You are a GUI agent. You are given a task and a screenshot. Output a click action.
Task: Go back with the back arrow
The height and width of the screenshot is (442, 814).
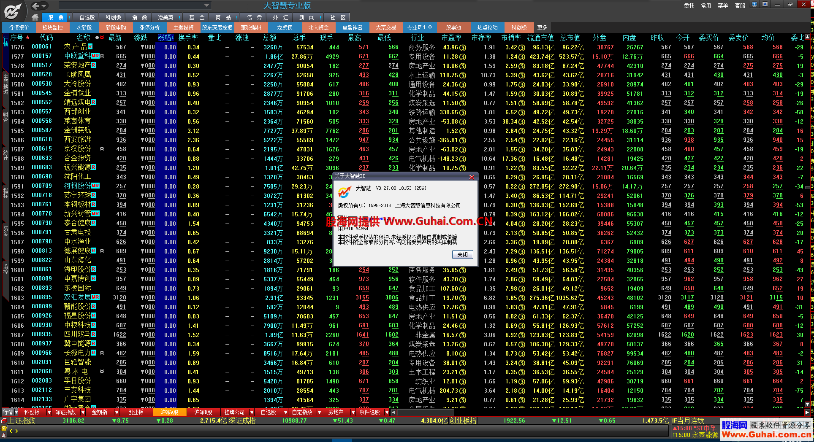tap(36, 6)
